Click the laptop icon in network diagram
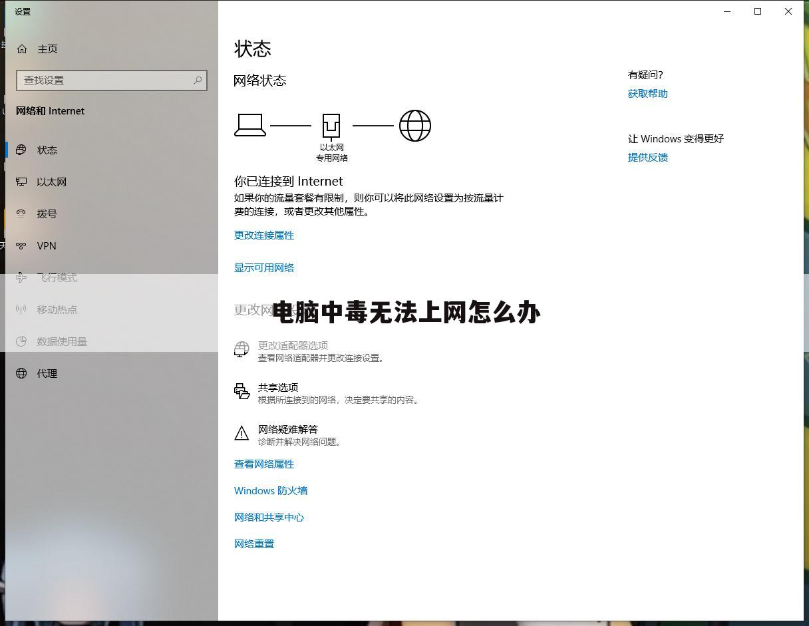The height and width of the screenshot is (626, 809). 251,125
